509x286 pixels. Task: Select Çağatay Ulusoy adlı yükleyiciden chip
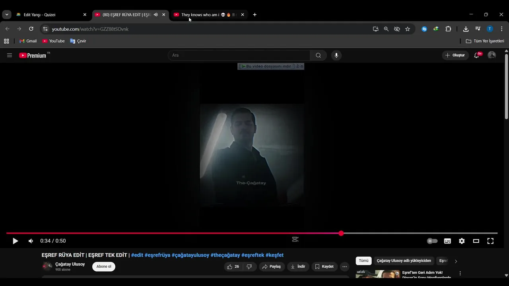click(x=404, y=261)
